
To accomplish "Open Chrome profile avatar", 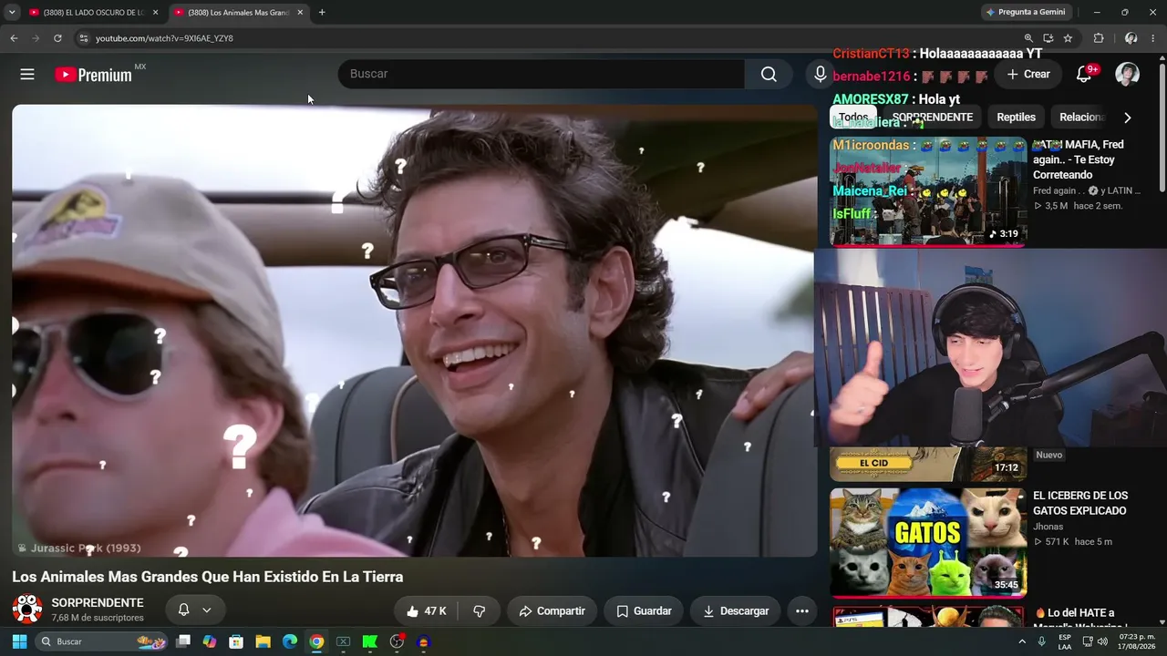I will click(1131, 38).
